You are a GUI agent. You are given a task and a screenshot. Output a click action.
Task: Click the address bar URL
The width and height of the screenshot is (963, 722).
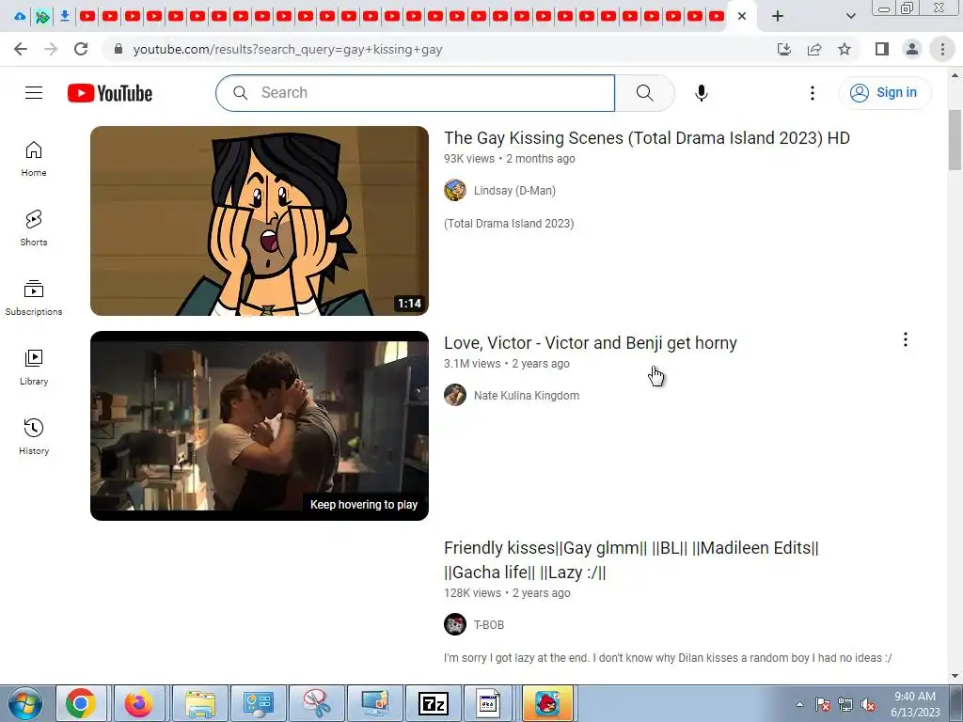pyautogui.click(x=288, y=49)
